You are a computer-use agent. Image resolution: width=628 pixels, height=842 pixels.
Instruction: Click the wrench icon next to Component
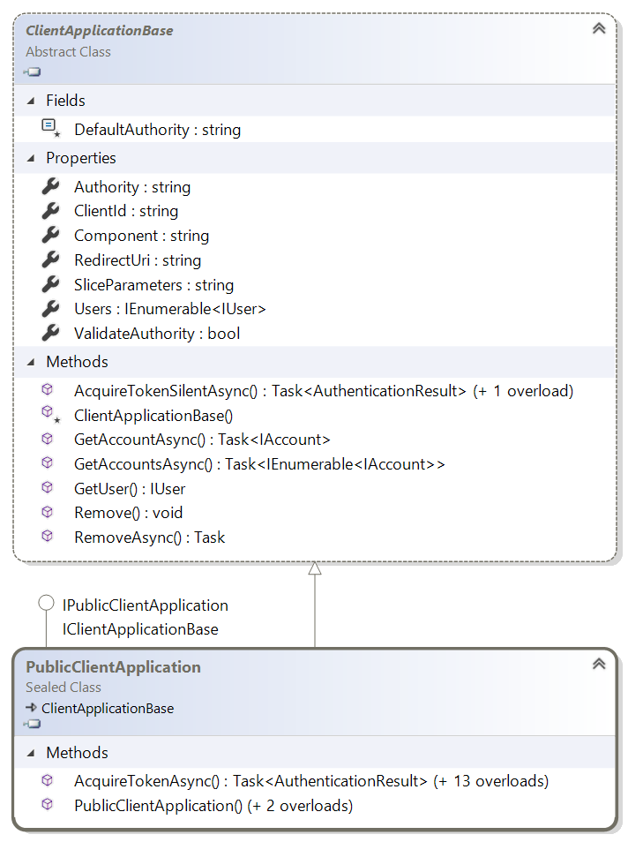click(50, 235)
